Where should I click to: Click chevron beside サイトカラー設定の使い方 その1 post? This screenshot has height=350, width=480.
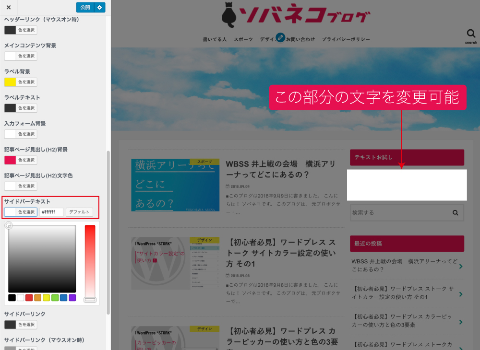pos(461,294)
